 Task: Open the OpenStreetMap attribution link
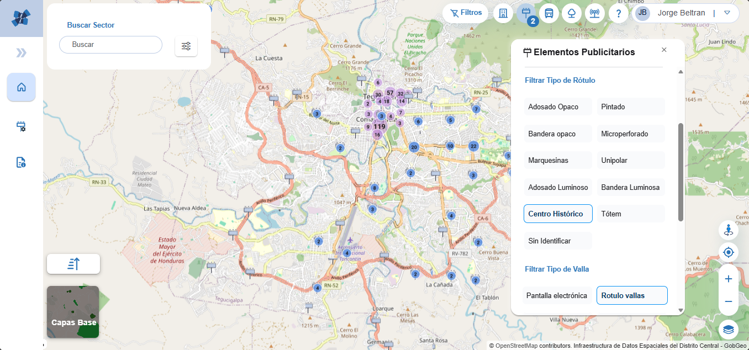pyautogui.click(x=516, y=346)
